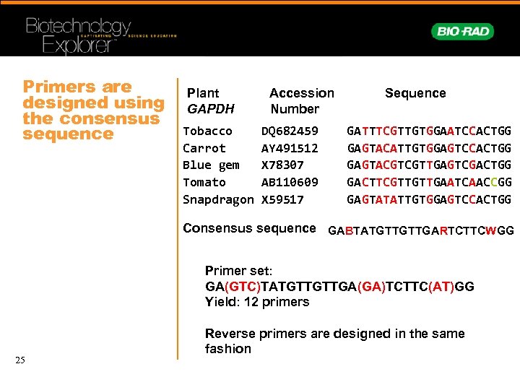Screen dimensions: 520x390
Task: Click accession number AY491512
Action: coord(290,148)
